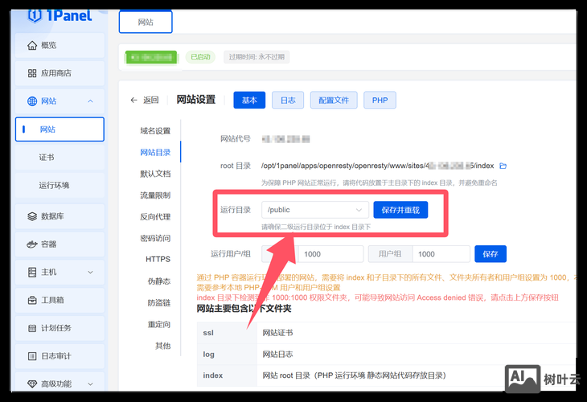Click the ssl row in folder table
Image resolution: width=587 pixels, height=402 pixels.
pyautogui.click(x=386, y=333)
